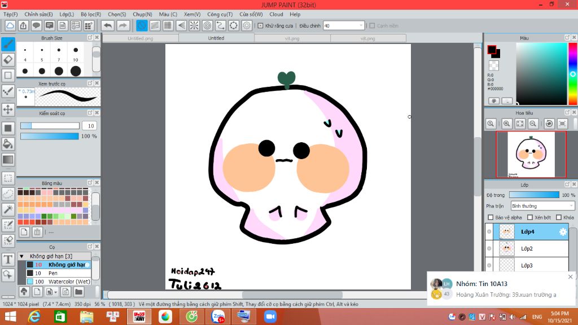Choose the Text tool
Screen dimensions: 578x325
tap(8, 260)
